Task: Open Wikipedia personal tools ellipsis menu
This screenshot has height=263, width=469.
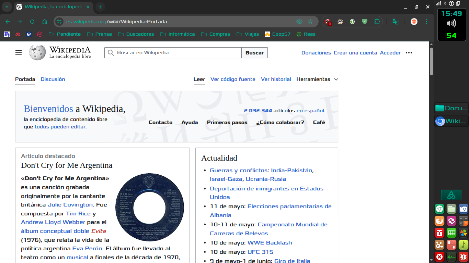Action: (409, 53)
